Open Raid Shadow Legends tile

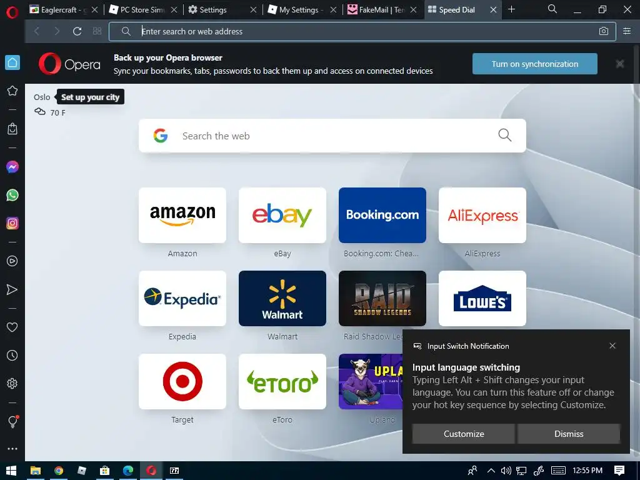click(382, 298)
